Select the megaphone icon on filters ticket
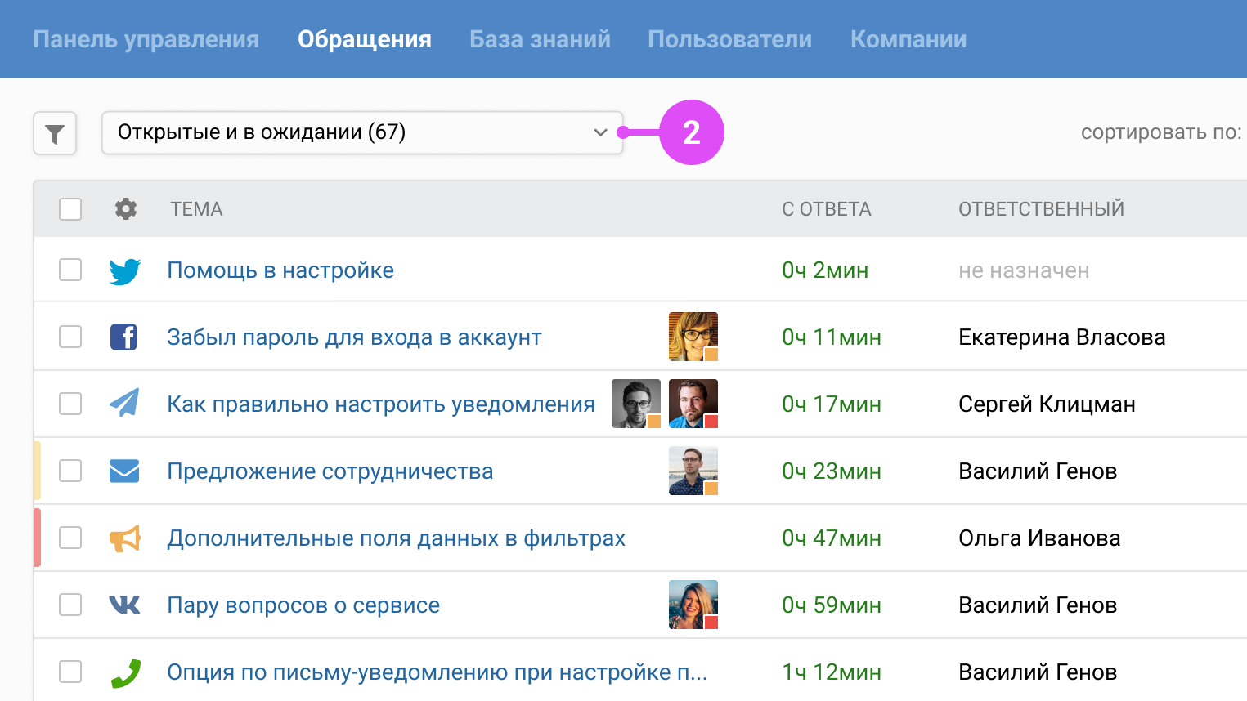Image resolution: width=1247 pixels, height=701 pixels. pos(124,538)
